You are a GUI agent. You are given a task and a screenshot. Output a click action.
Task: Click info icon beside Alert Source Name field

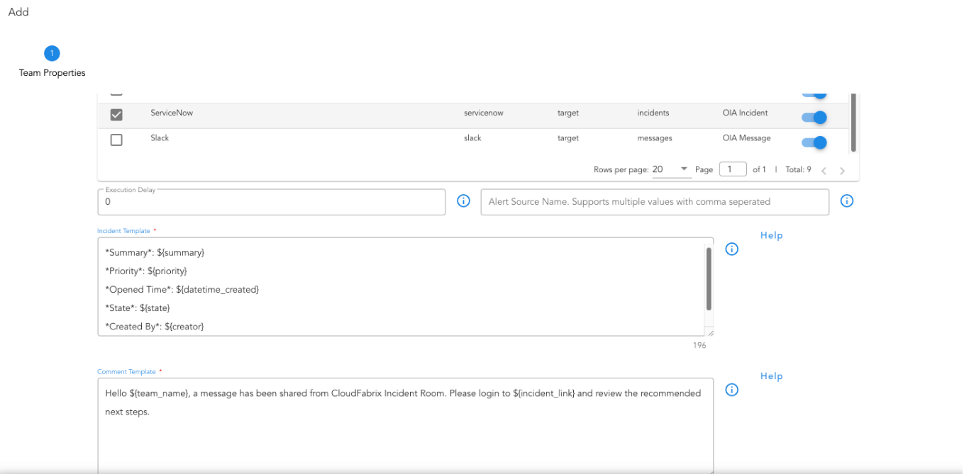(x=846, y=201)
